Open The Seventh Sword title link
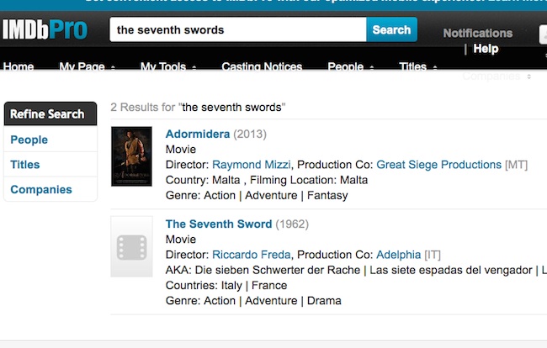 (219, 224)
